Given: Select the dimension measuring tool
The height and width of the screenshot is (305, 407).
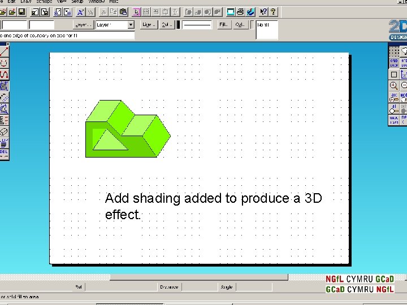Looking at the screenshot, I should (x=4, y=120).
